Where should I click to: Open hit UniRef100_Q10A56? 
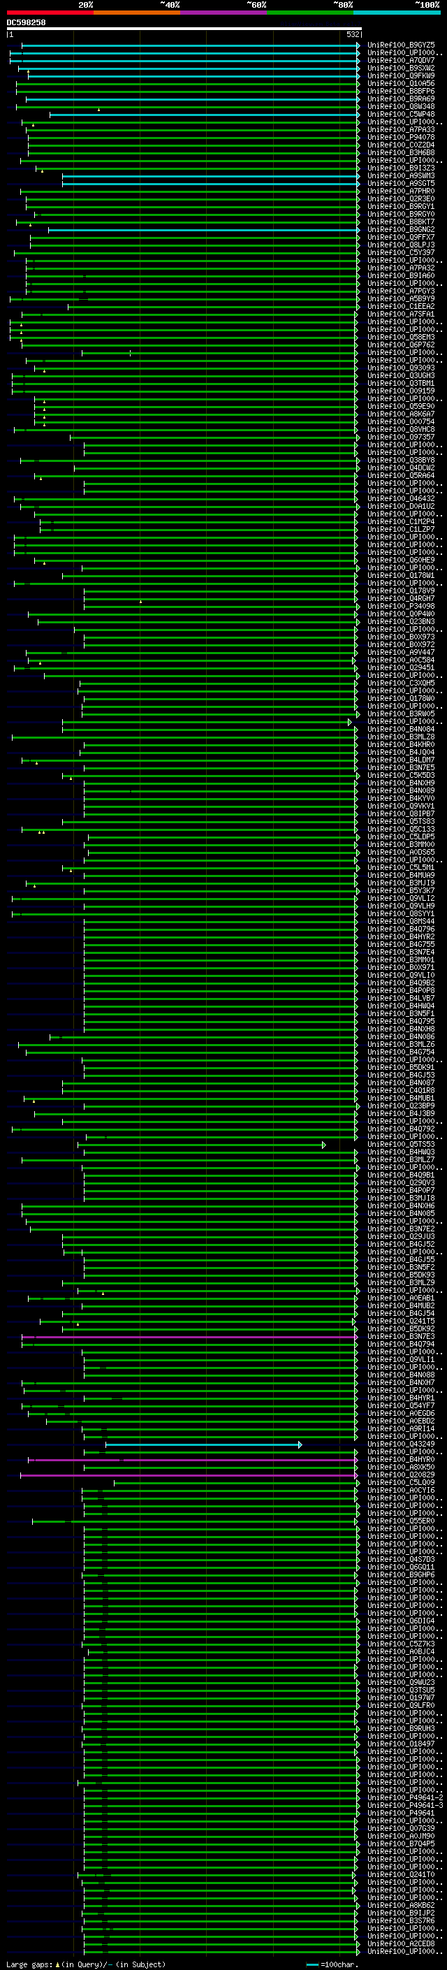point(401,84)
